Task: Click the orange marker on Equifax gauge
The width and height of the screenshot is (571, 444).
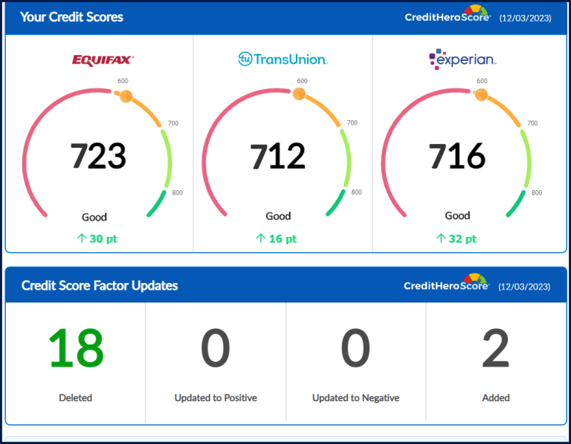Action: [x=126, y=95]
